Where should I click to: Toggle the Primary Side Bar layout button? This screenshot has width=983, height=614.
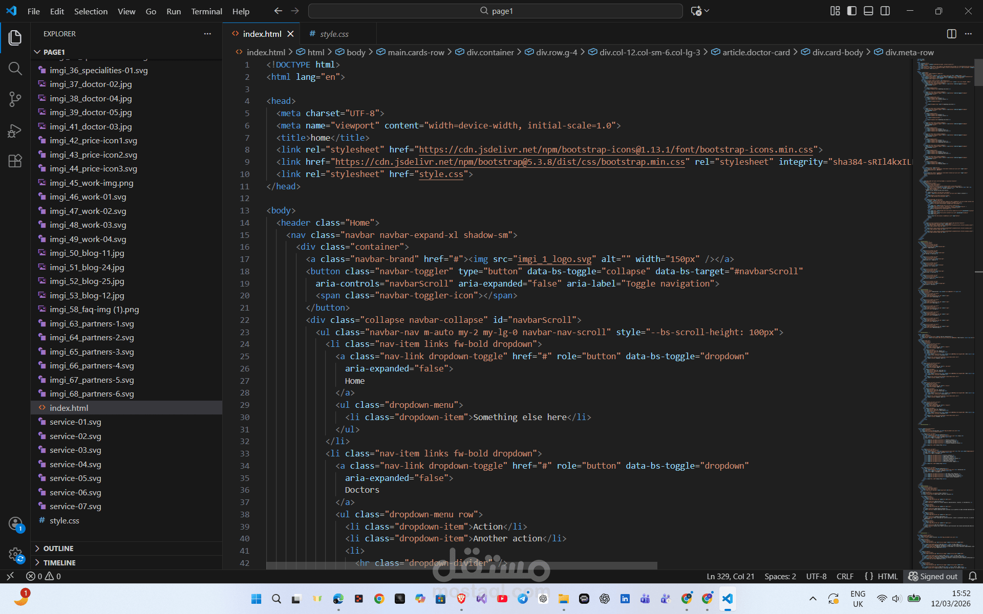[852, 11]
